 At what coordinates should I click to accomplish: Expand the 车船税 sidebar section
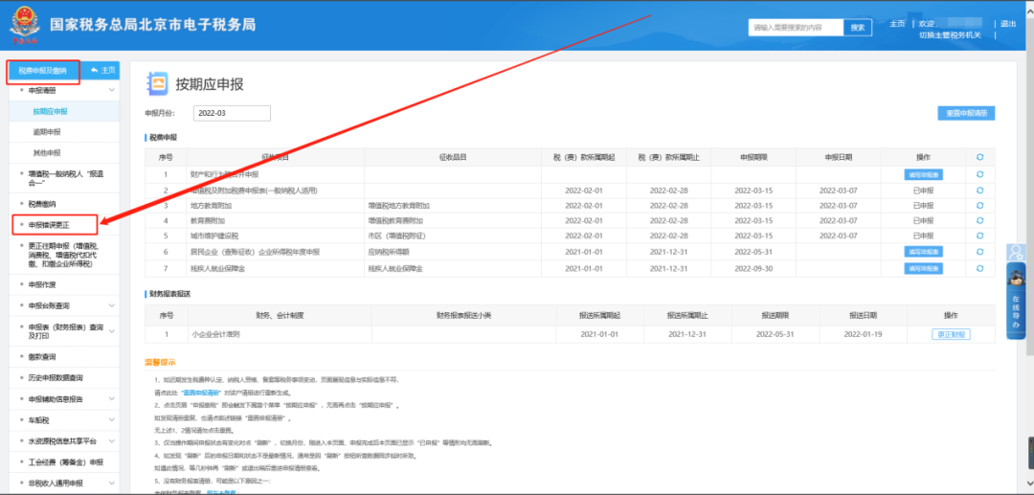point(112,419)
